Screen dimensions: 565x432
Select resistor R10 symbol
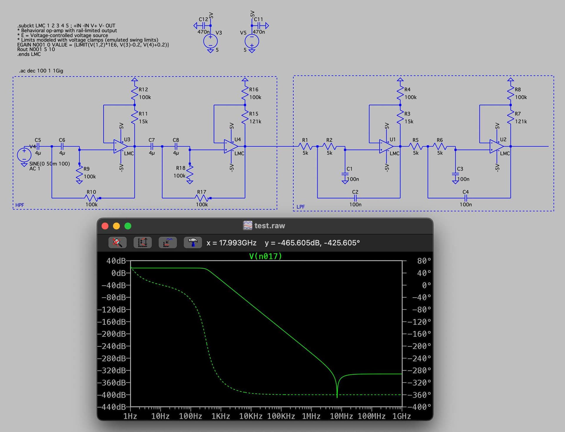(92, 198)
